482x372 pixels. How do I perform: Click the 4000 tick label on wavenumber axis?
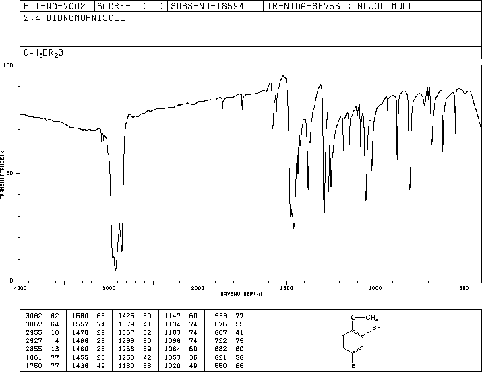[20, 288]
